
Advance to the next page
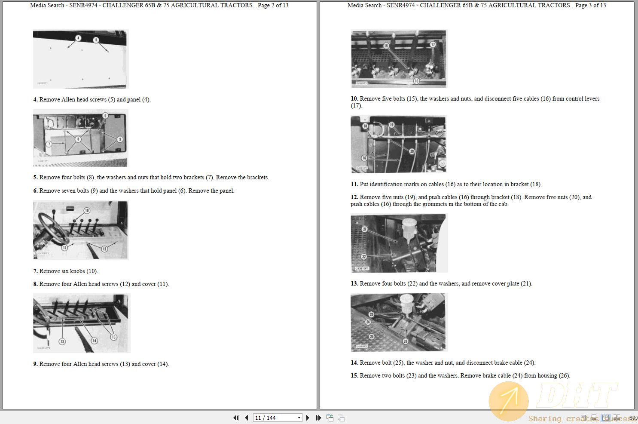pyautogui.click(x=308, y=418)
